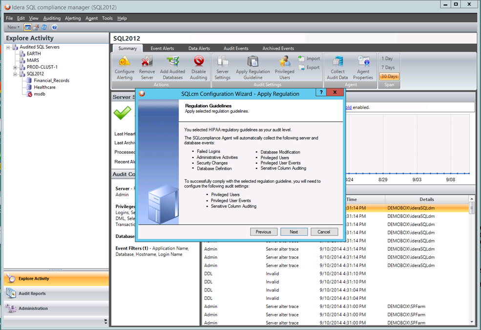Image resolution: width=481 pixels, height=330 pixels.
Task: Select the 7 Days span option
Action: point(388,67)
